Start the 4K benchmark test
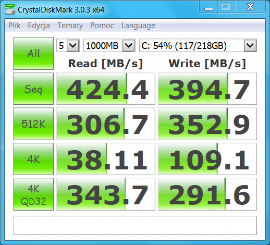This screenshot has height=245, width=270. pyautogui.click(x=33, y=159)
